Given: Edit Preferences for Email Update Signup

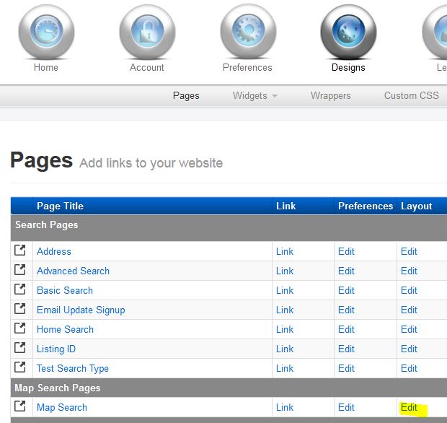Looking at the screenshot, I should pyautogui.click(x=346, y=310).
